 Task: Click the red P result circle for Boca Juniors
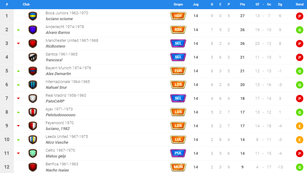(x=300, y=16)
